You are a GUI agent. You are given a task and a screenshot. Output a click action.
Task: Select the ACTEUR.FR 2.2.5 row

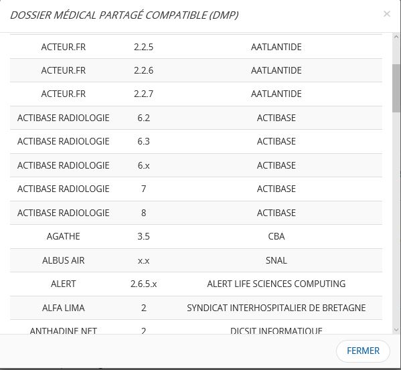(x=196, y=47)
